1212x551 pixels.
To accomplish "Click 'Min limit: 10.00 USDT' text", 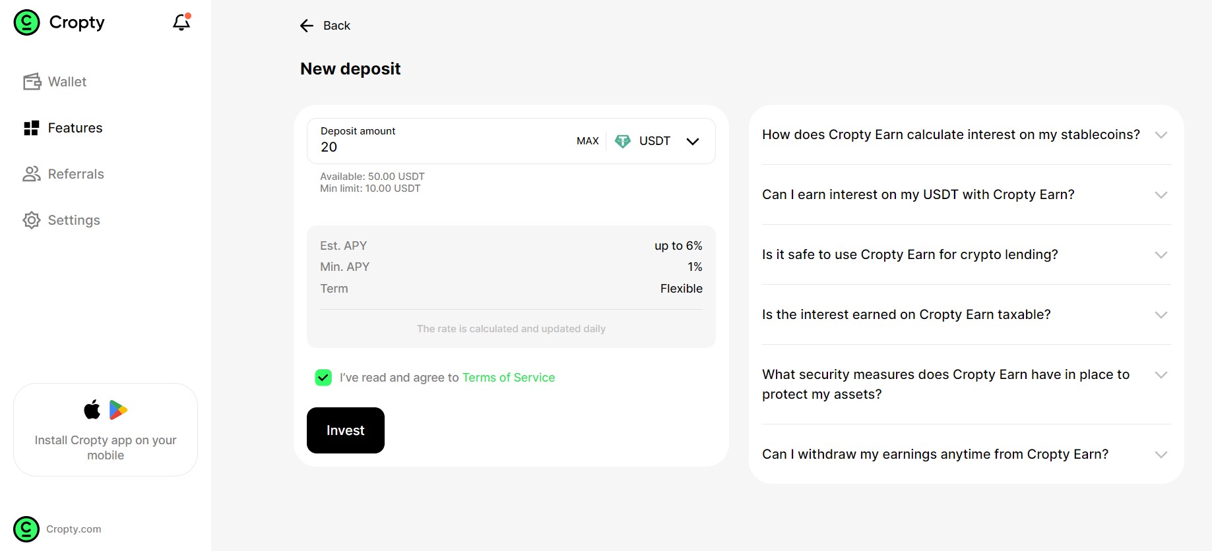I will click(370, 188).
